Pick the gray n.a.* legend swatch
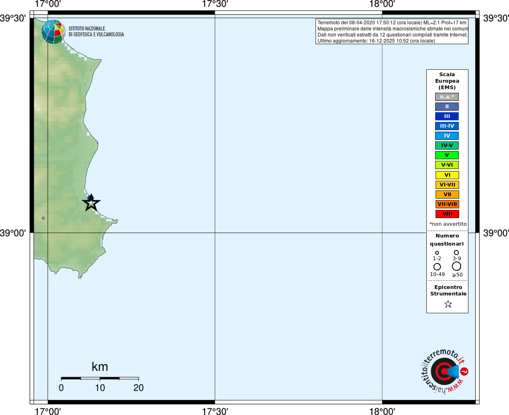509x415 pixels. (x=447, y=97)
